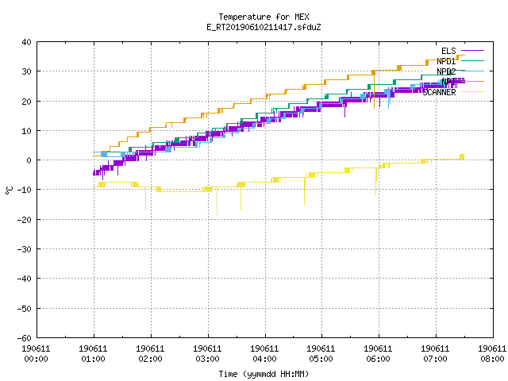508x381 pixels.
Task: Click the y-axis value -30
Action: (25, 249)
